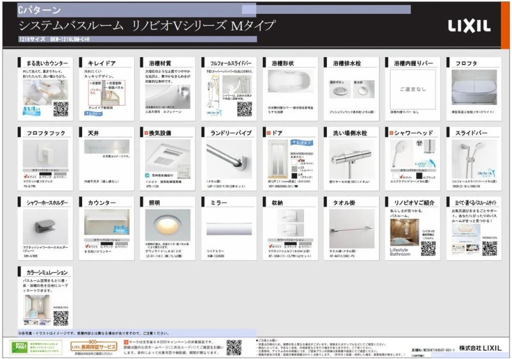
Task: Select ホワイト checkbox under フロフタフック
Action: pyautogui.click(x=26, y=175)
